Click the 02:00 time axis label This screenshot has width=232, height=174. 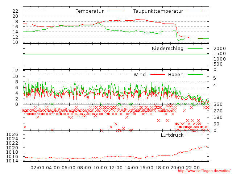click(38, 167)
